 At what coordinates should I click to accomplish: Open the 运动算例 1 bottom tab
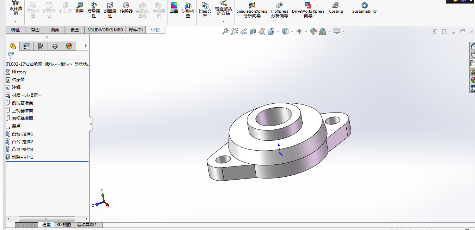[x=87, y=225]
